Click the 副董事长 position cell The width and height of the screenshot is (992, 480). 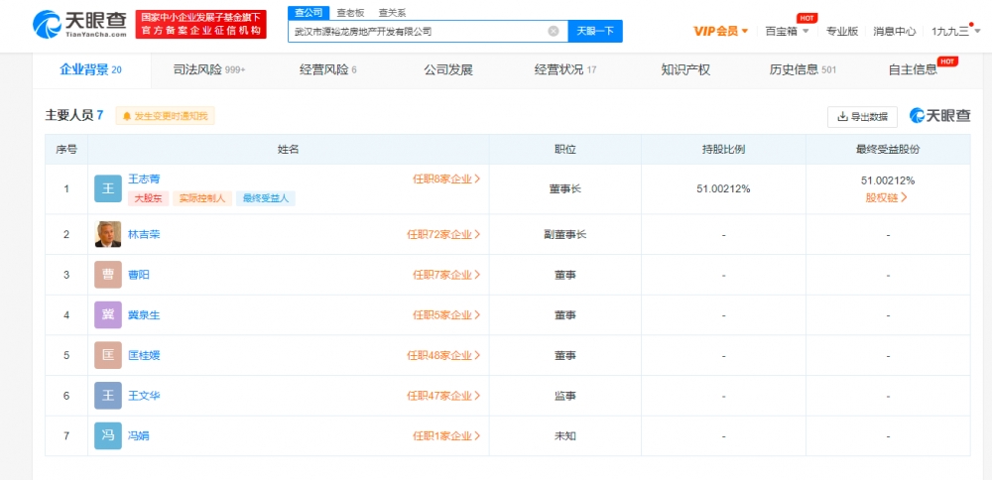pos(565,235)
